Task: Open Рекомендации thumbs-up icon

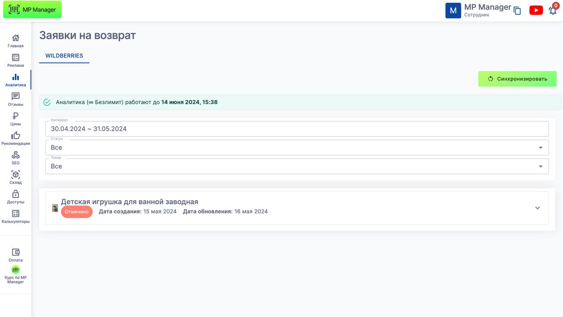Action: [x=15, y=136]
